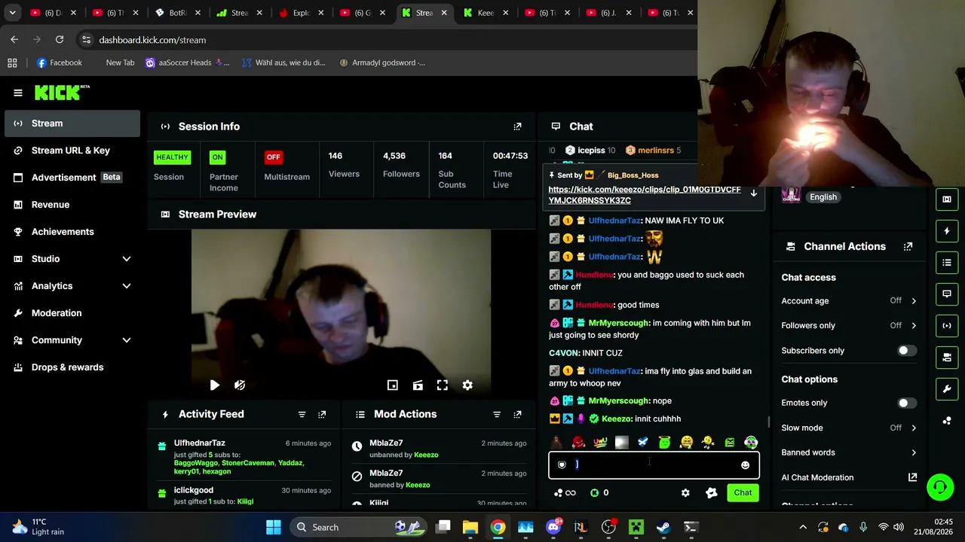Expand the pinned message with down arrow

(x=753, y=193)
